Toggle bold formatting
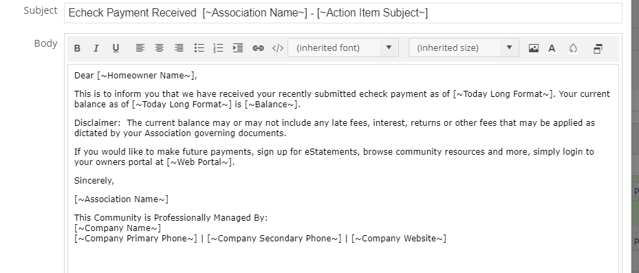Screen dimensions: 639x273 click(x=77, y=48)
